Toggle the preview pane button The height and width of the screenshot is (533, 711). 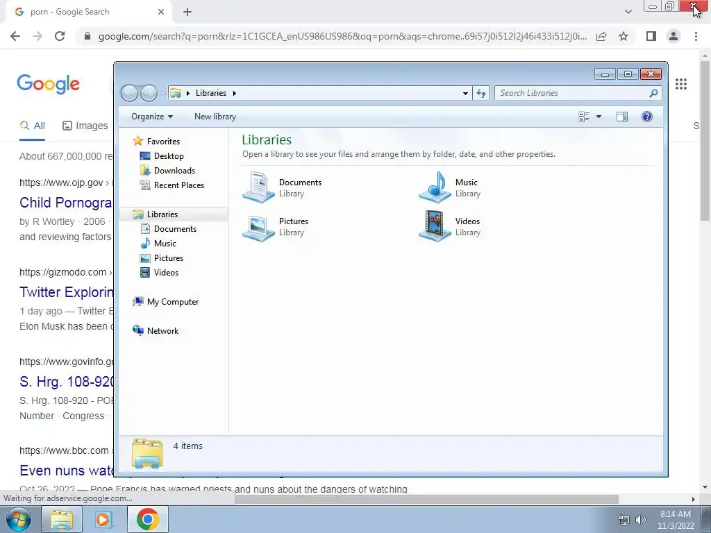[x=622, y=117]
